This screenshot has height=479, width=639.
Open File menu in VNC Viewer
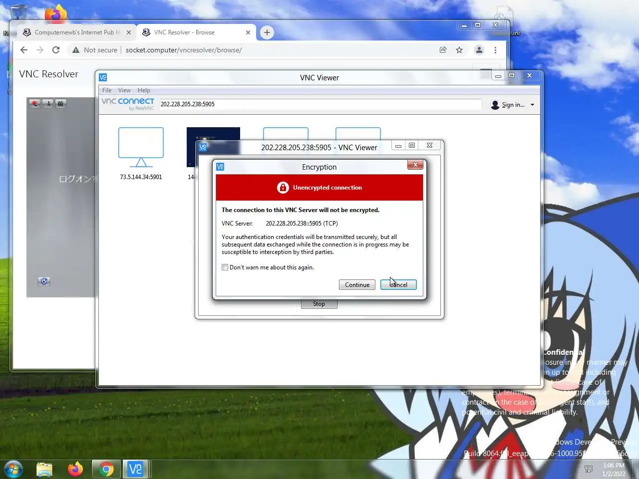107,90
